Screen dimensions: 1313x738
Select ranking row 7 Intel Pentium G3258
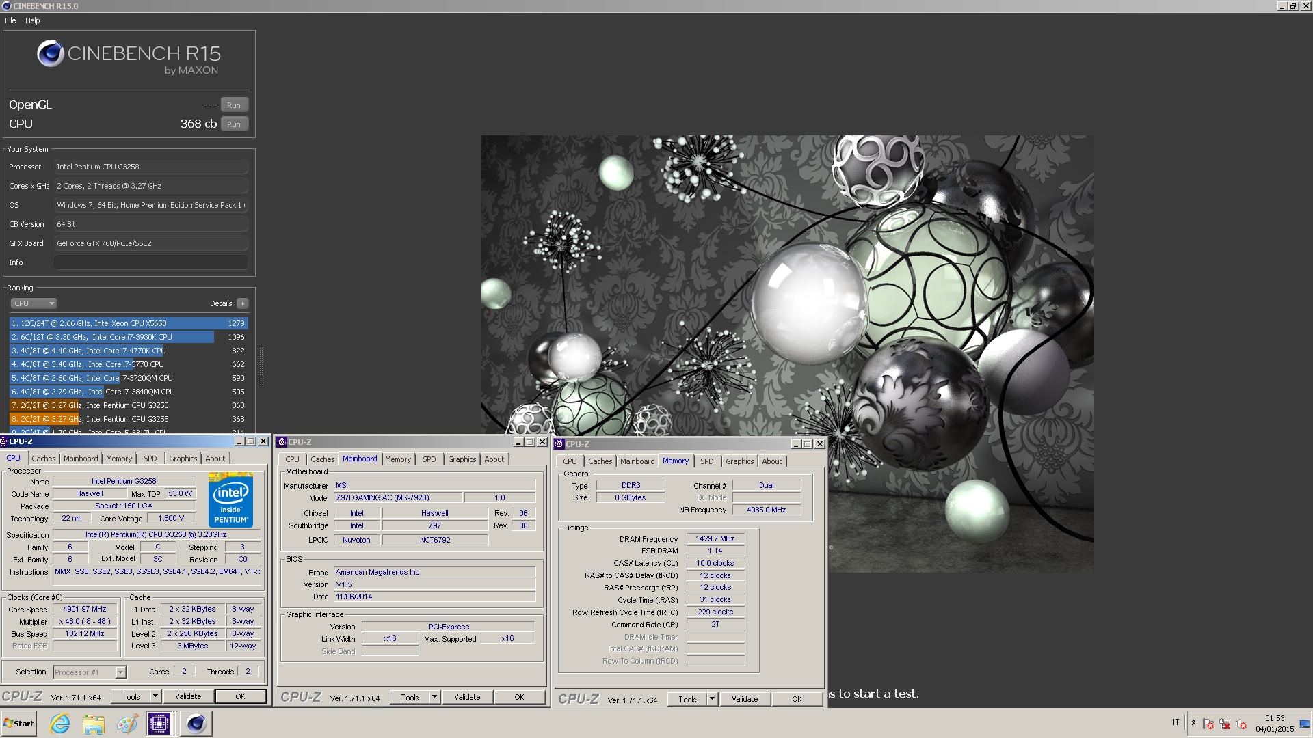129,405
